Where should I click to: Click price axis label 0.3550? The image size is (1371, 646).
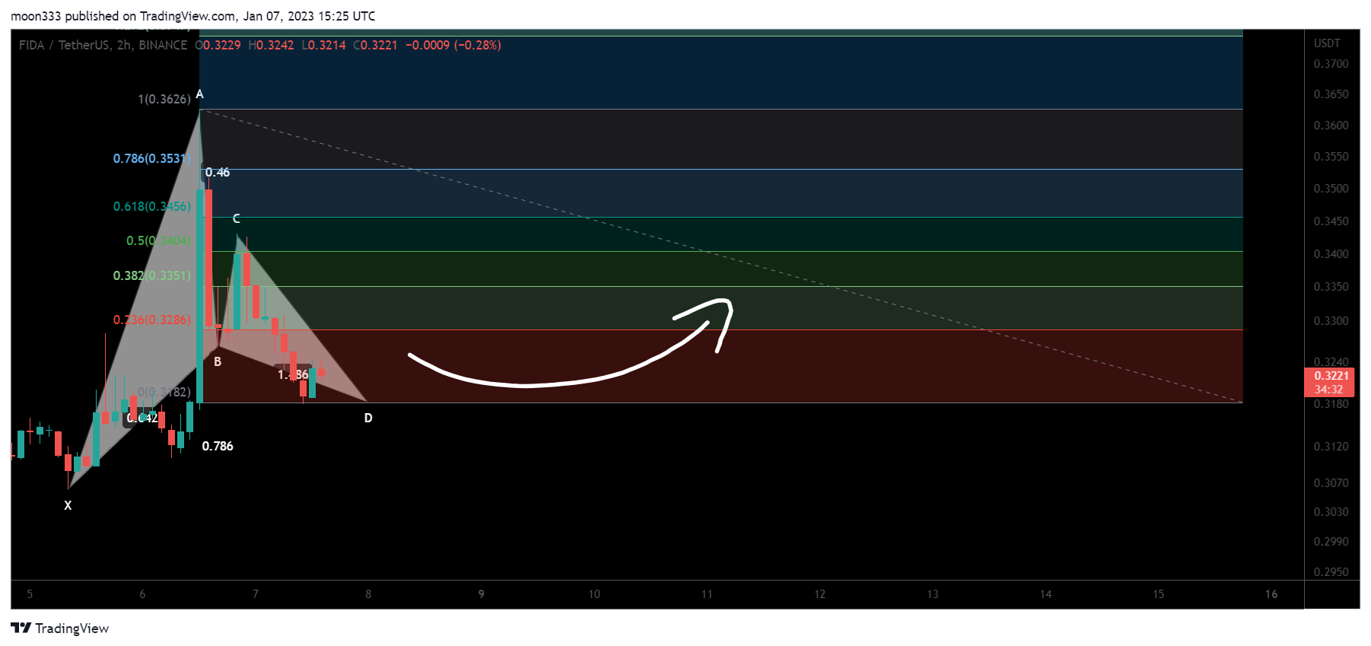(1331, 157)
